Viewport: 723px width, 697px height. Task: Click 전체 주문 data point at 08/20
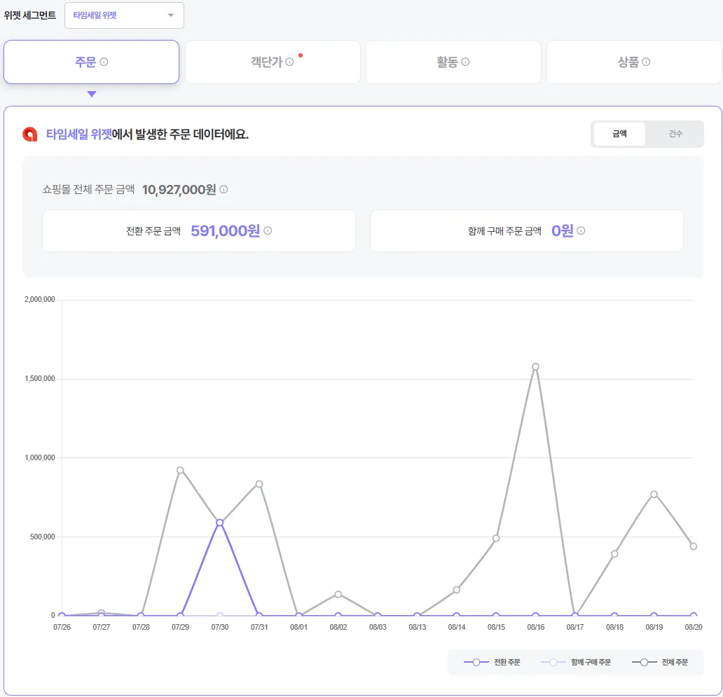[694, 546]
